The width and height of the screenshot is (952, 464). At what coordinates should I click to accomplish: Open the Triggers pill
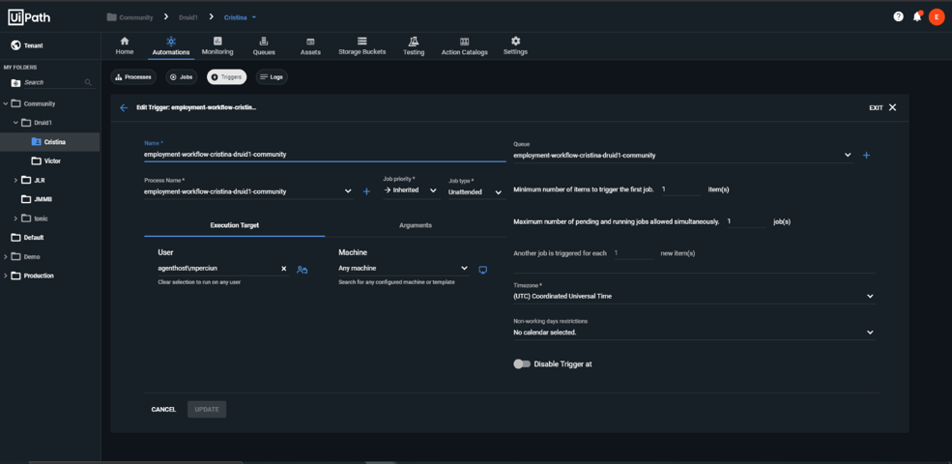pos(226,77)
